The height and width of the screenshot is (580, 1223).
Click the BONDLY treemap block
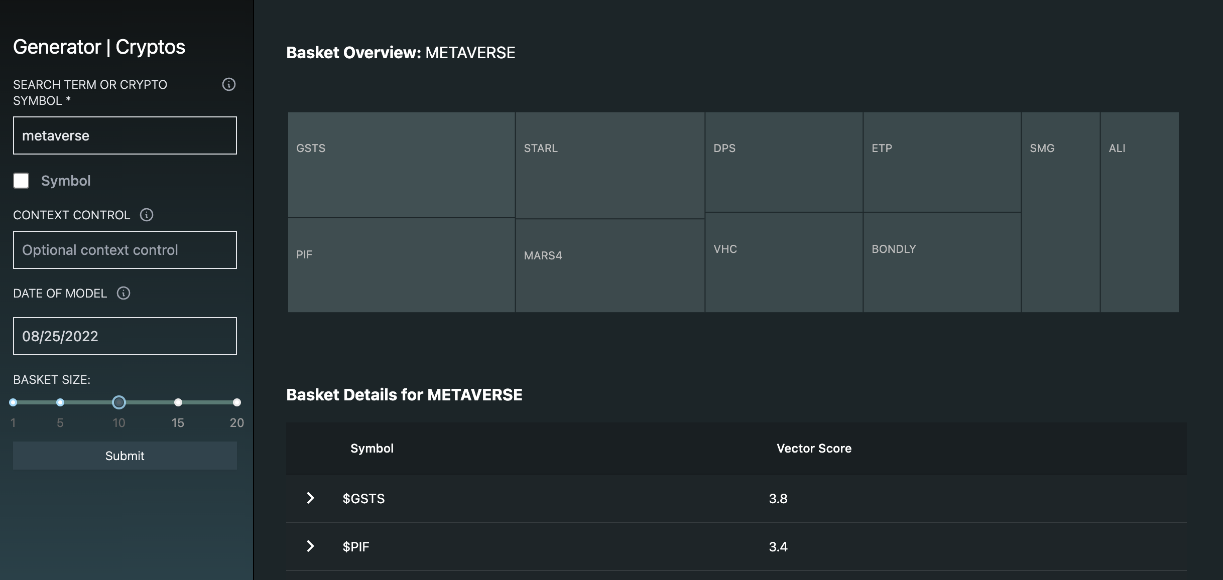click(941, 262)
